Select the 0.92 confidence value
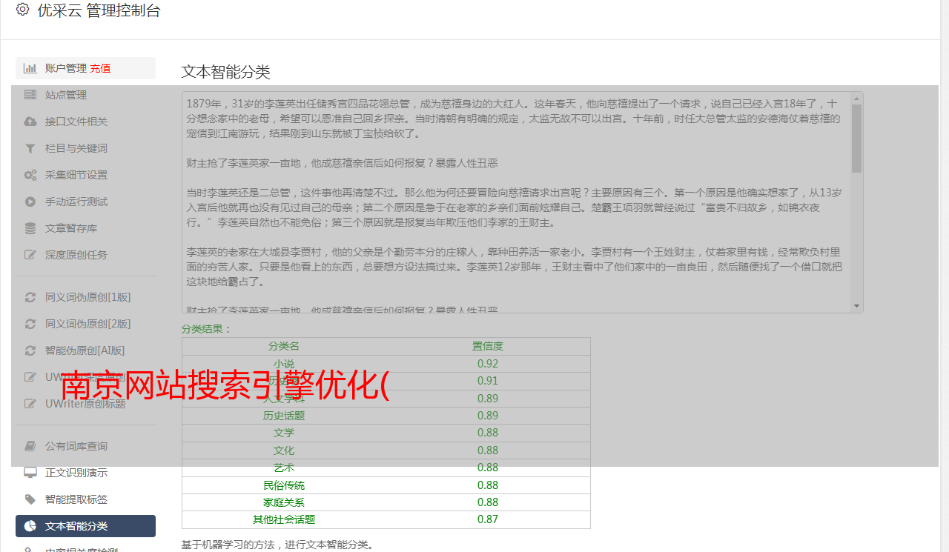 (488, 364)
